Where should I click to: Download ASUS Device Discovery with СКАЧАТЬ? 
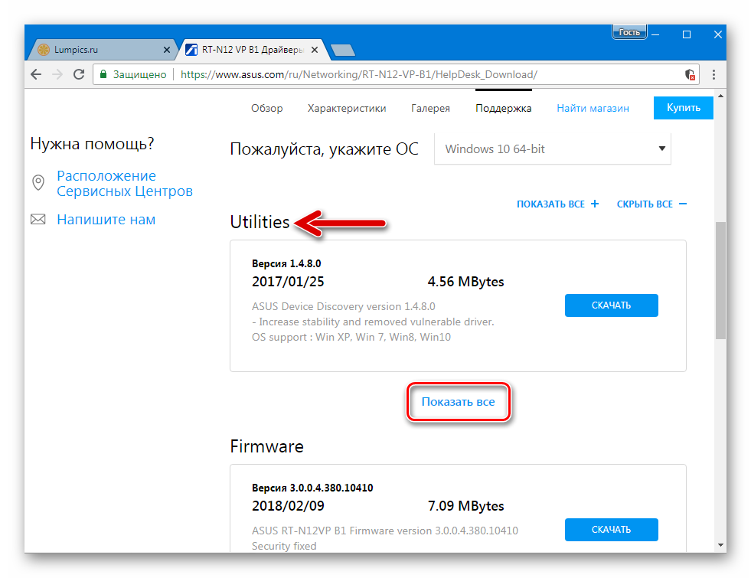coord(611,305)
